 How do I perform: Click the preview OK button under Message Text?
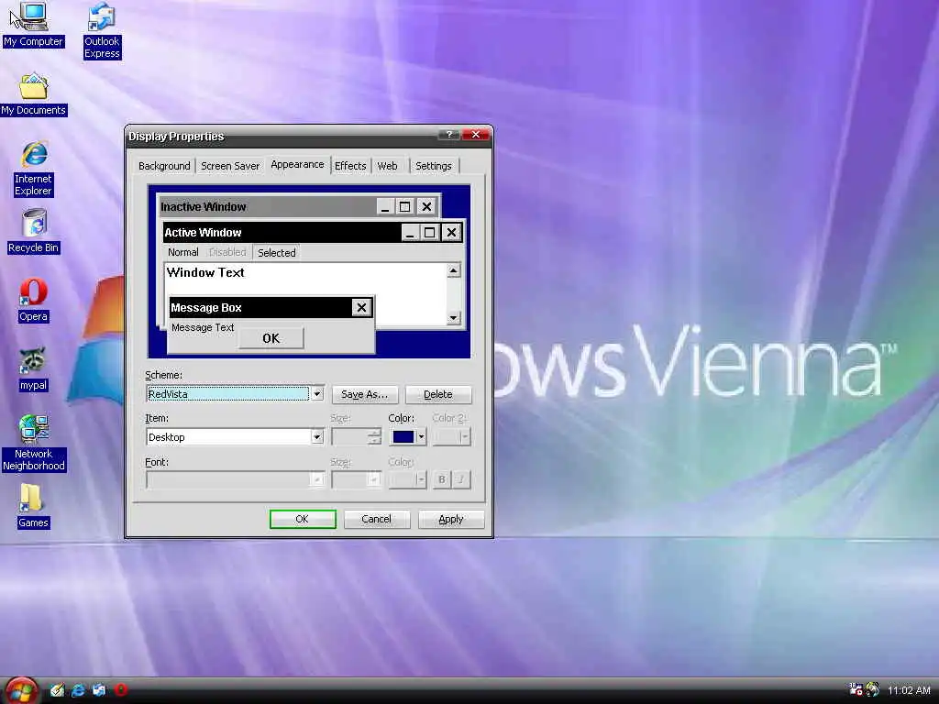click(x=271, y=338)
